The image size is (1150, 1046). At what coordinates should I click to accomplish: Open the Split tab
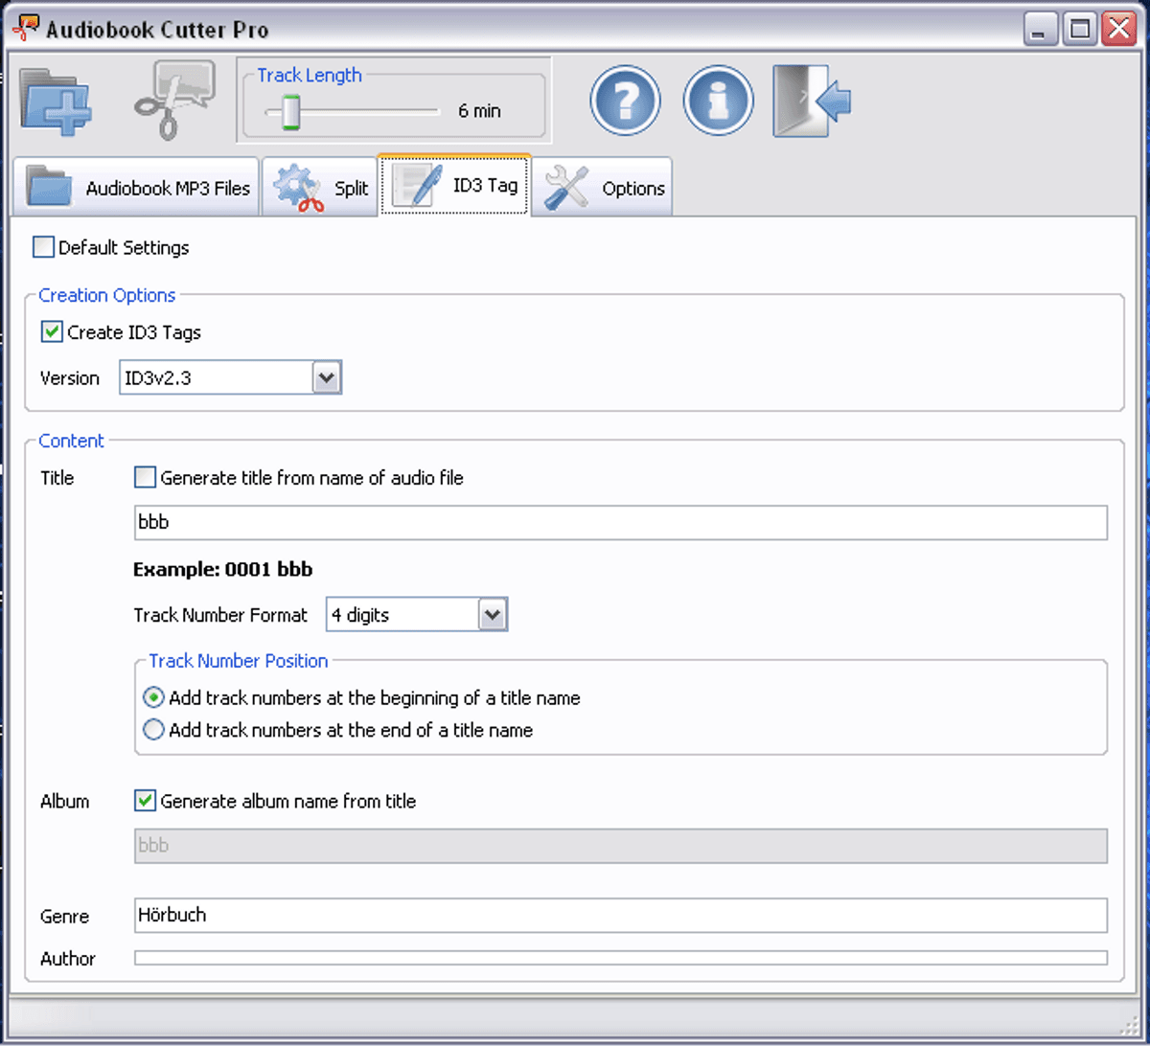(320, 188)
